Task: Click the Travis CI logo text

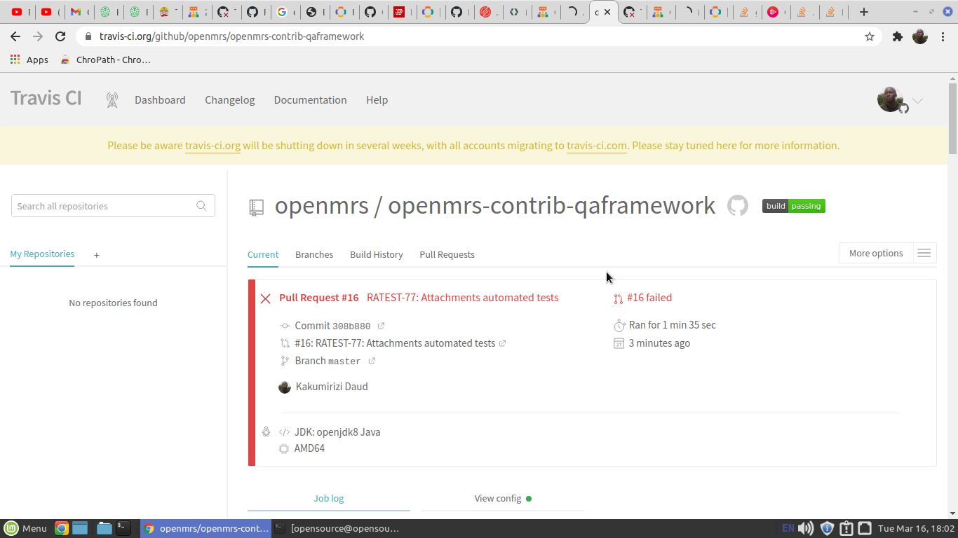Action: pyautogui.click(x=46, y=98)
